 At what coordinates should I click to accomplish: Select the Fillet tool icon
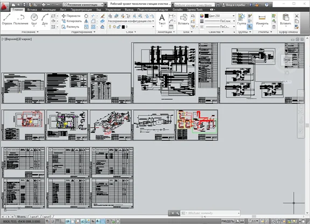pyautogui.click(x=93, y=21)
